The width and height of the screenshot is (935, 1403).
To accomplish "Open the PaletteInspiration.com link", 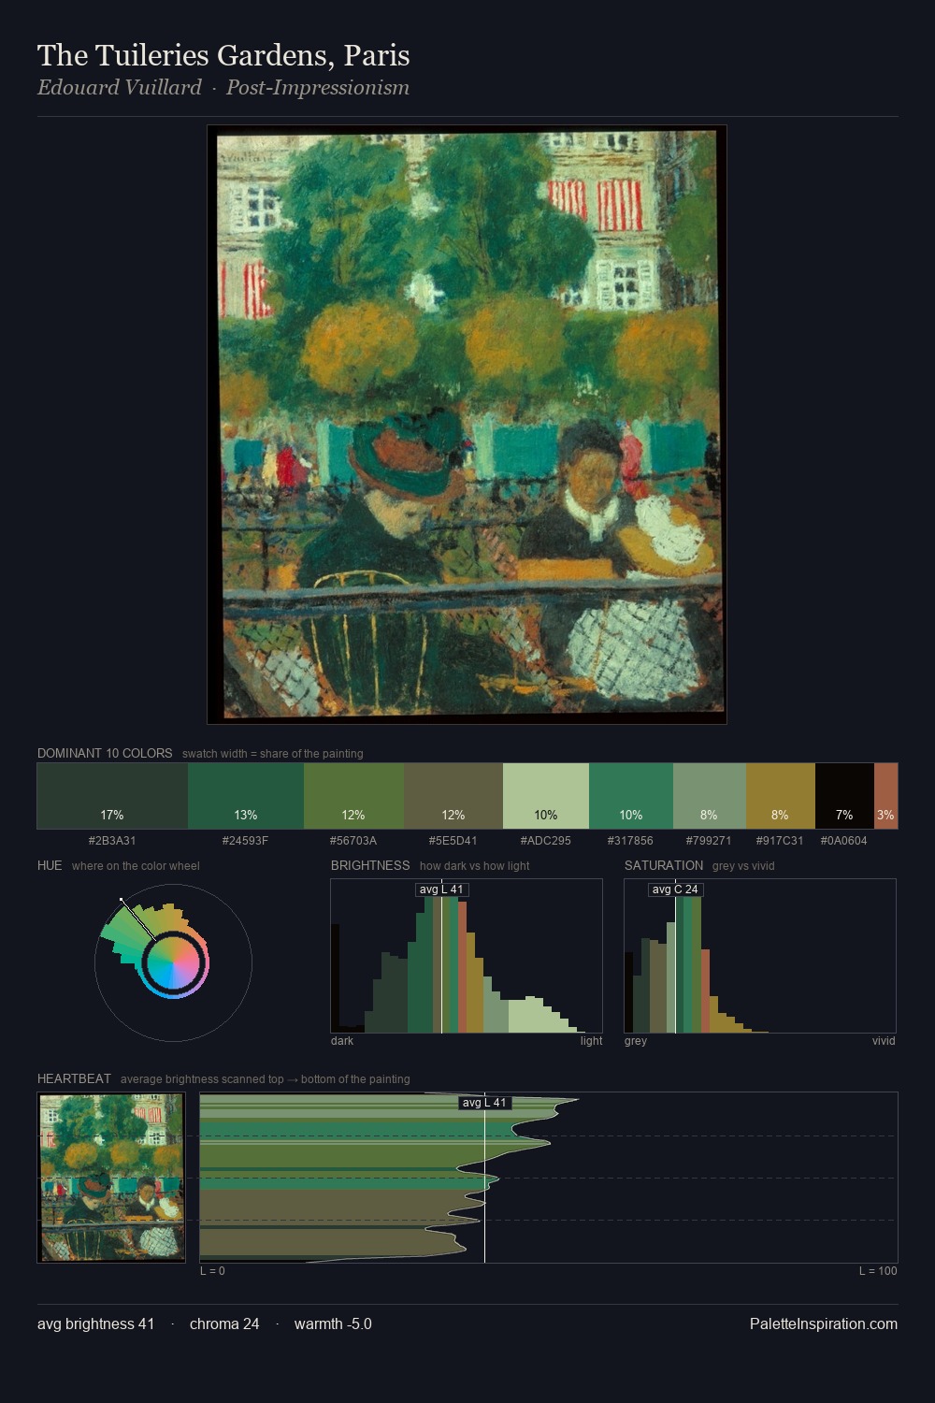I will tap(824, 1323).
